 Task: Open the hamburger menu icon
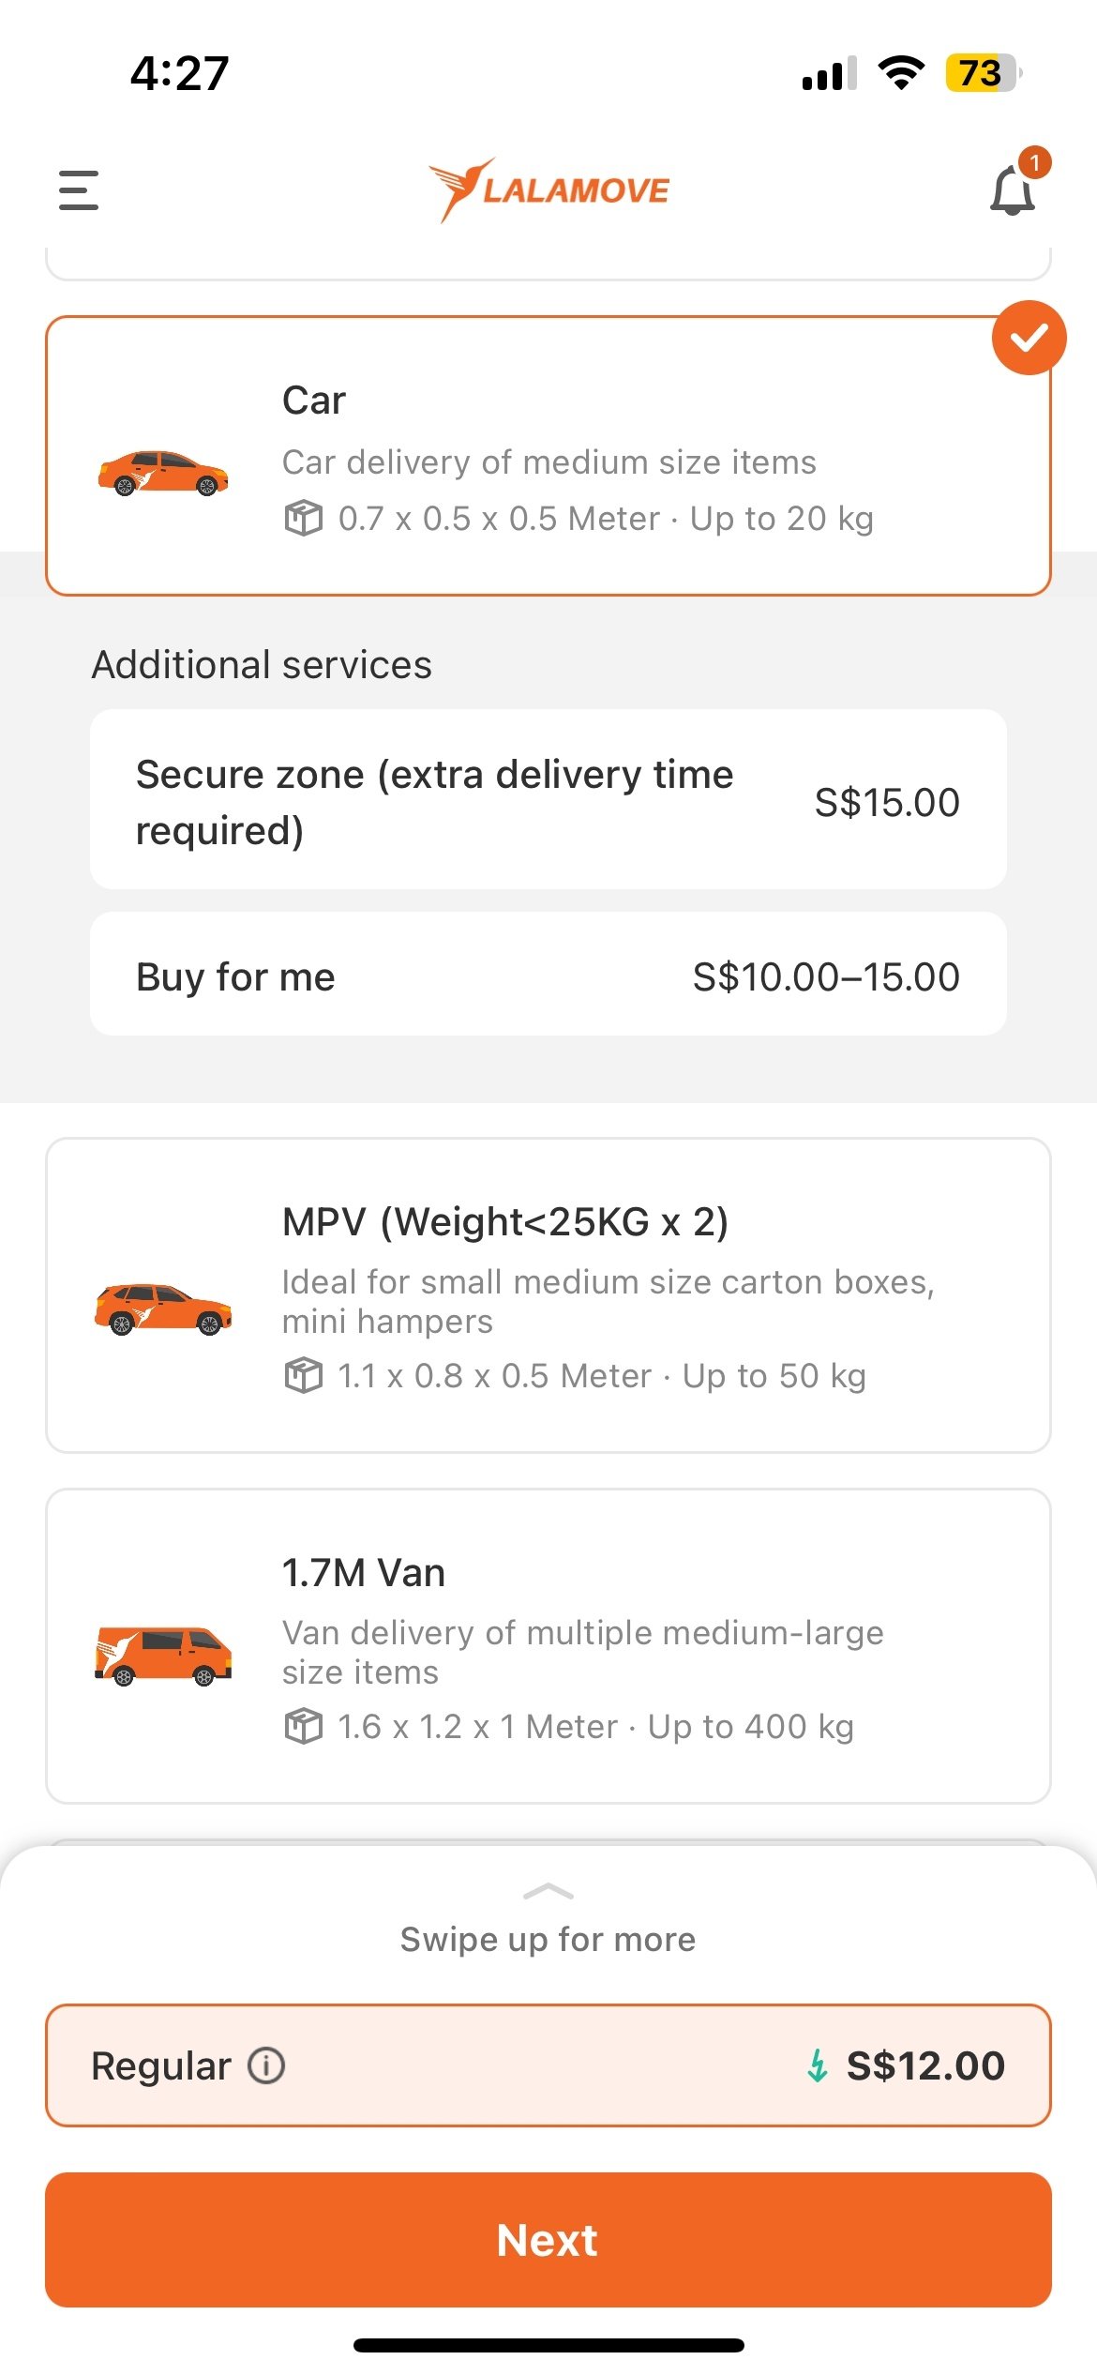pos(79,189)
